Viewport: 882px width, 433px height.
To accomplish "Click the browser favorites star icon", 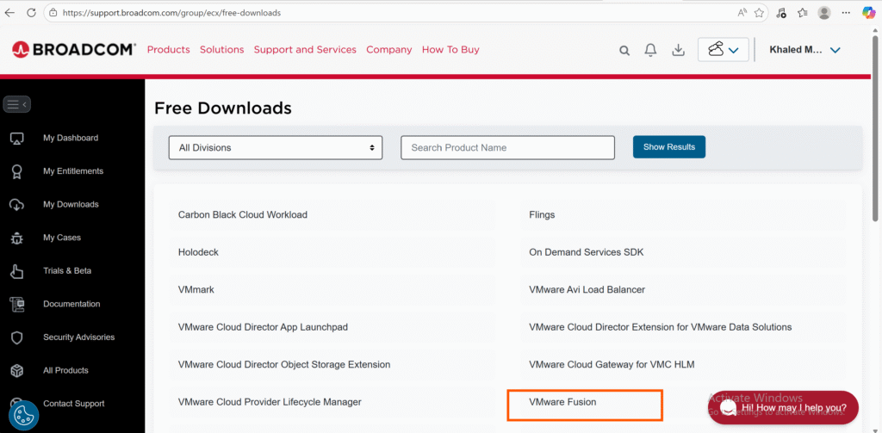I will point(759,13).
